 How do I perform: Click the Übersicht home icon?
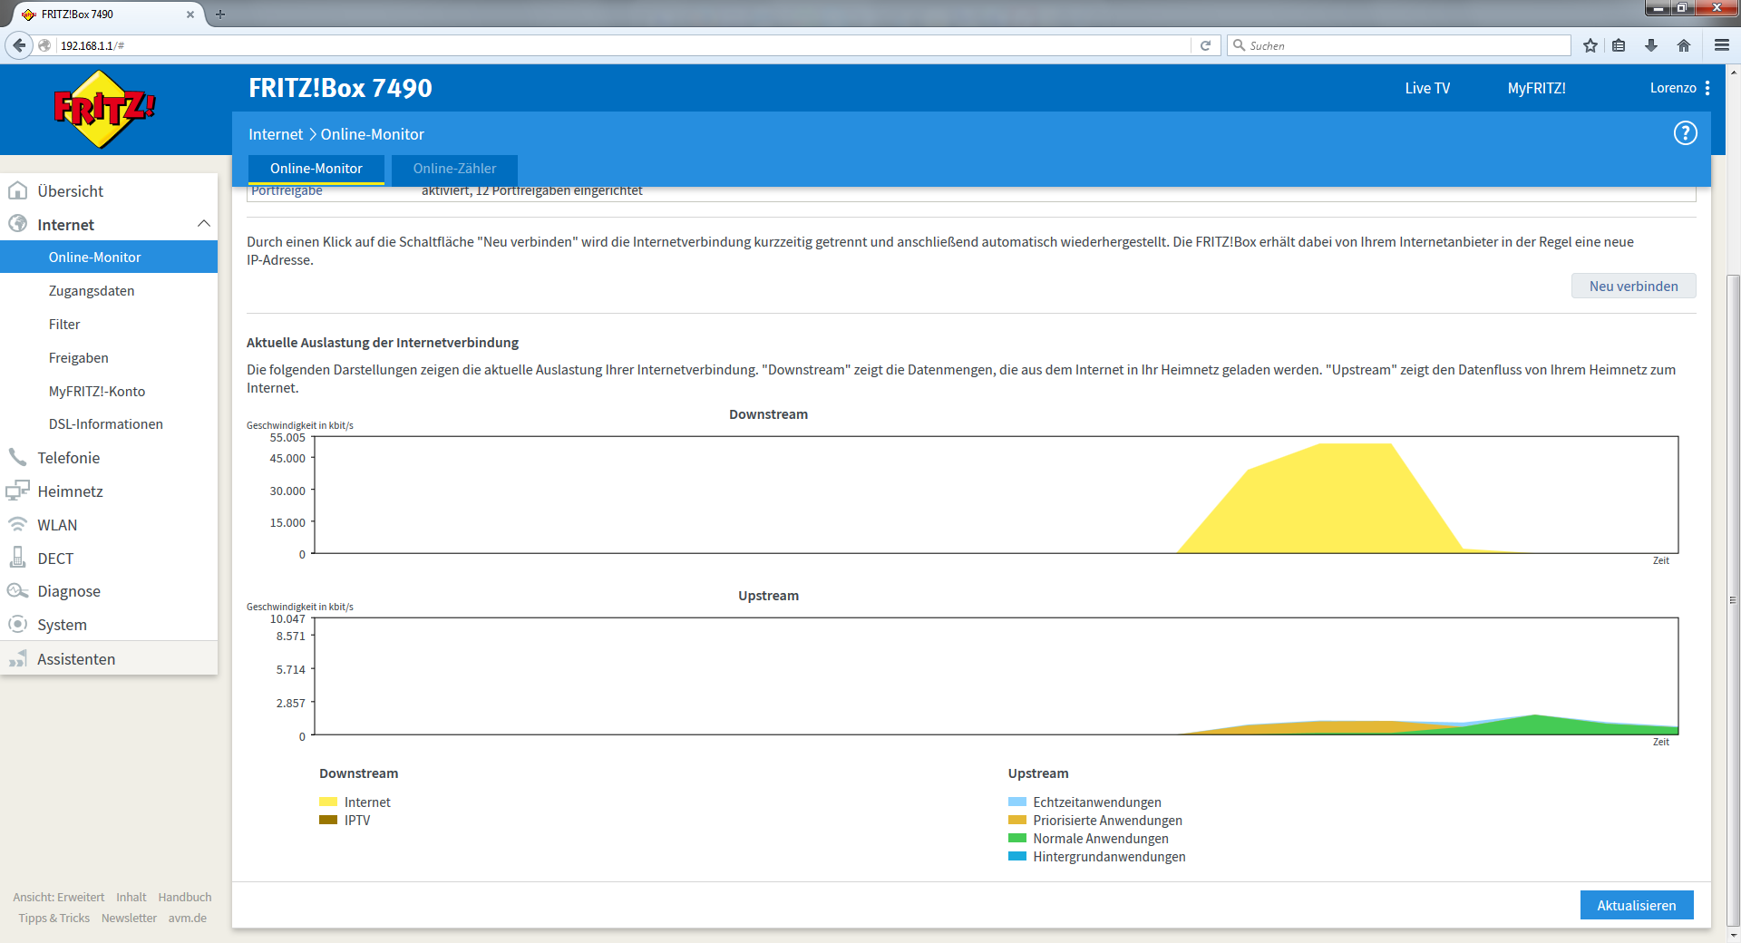[17, 191]
